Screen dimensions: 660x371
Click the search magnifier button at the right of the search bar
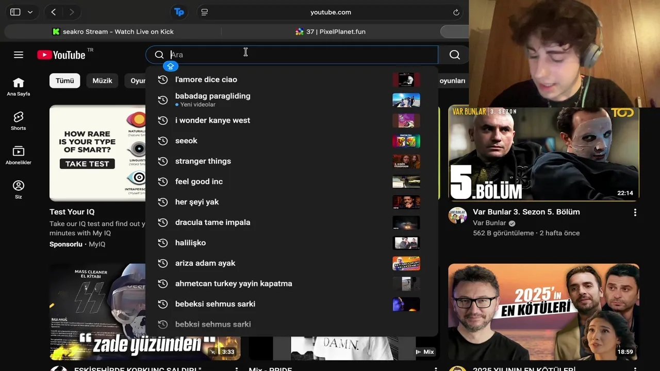tap(454, 55)
